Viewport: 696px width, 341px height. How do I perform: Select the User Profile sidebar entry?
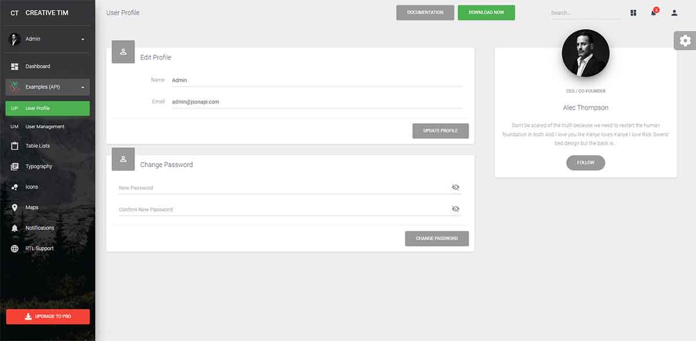(48, 108)
